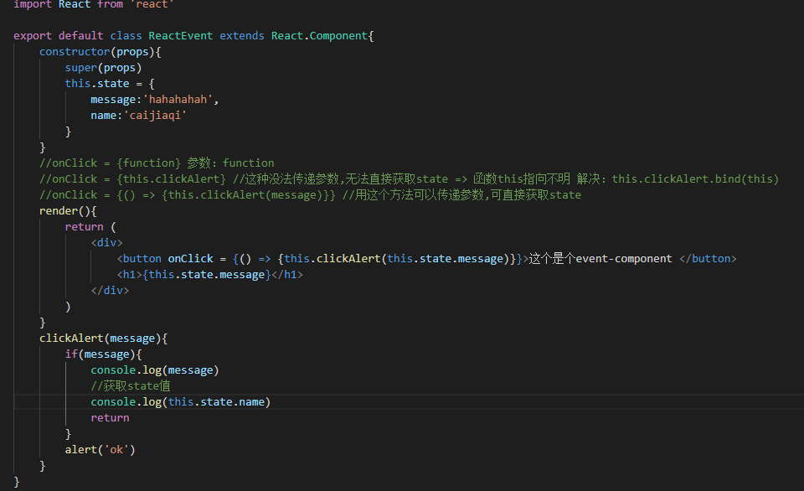This screenshot has height=491, width=804.
Task: Click the closing </button> tag
Action: point(708,258)
